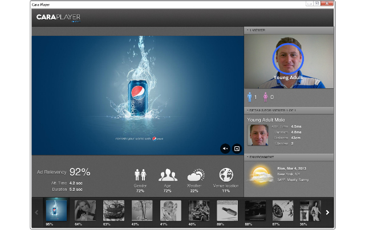The width and height of the screenshot is (365, 230).
Task: Select the woman with perfume ad thumbnail
Action: click(x=85, y=211)
